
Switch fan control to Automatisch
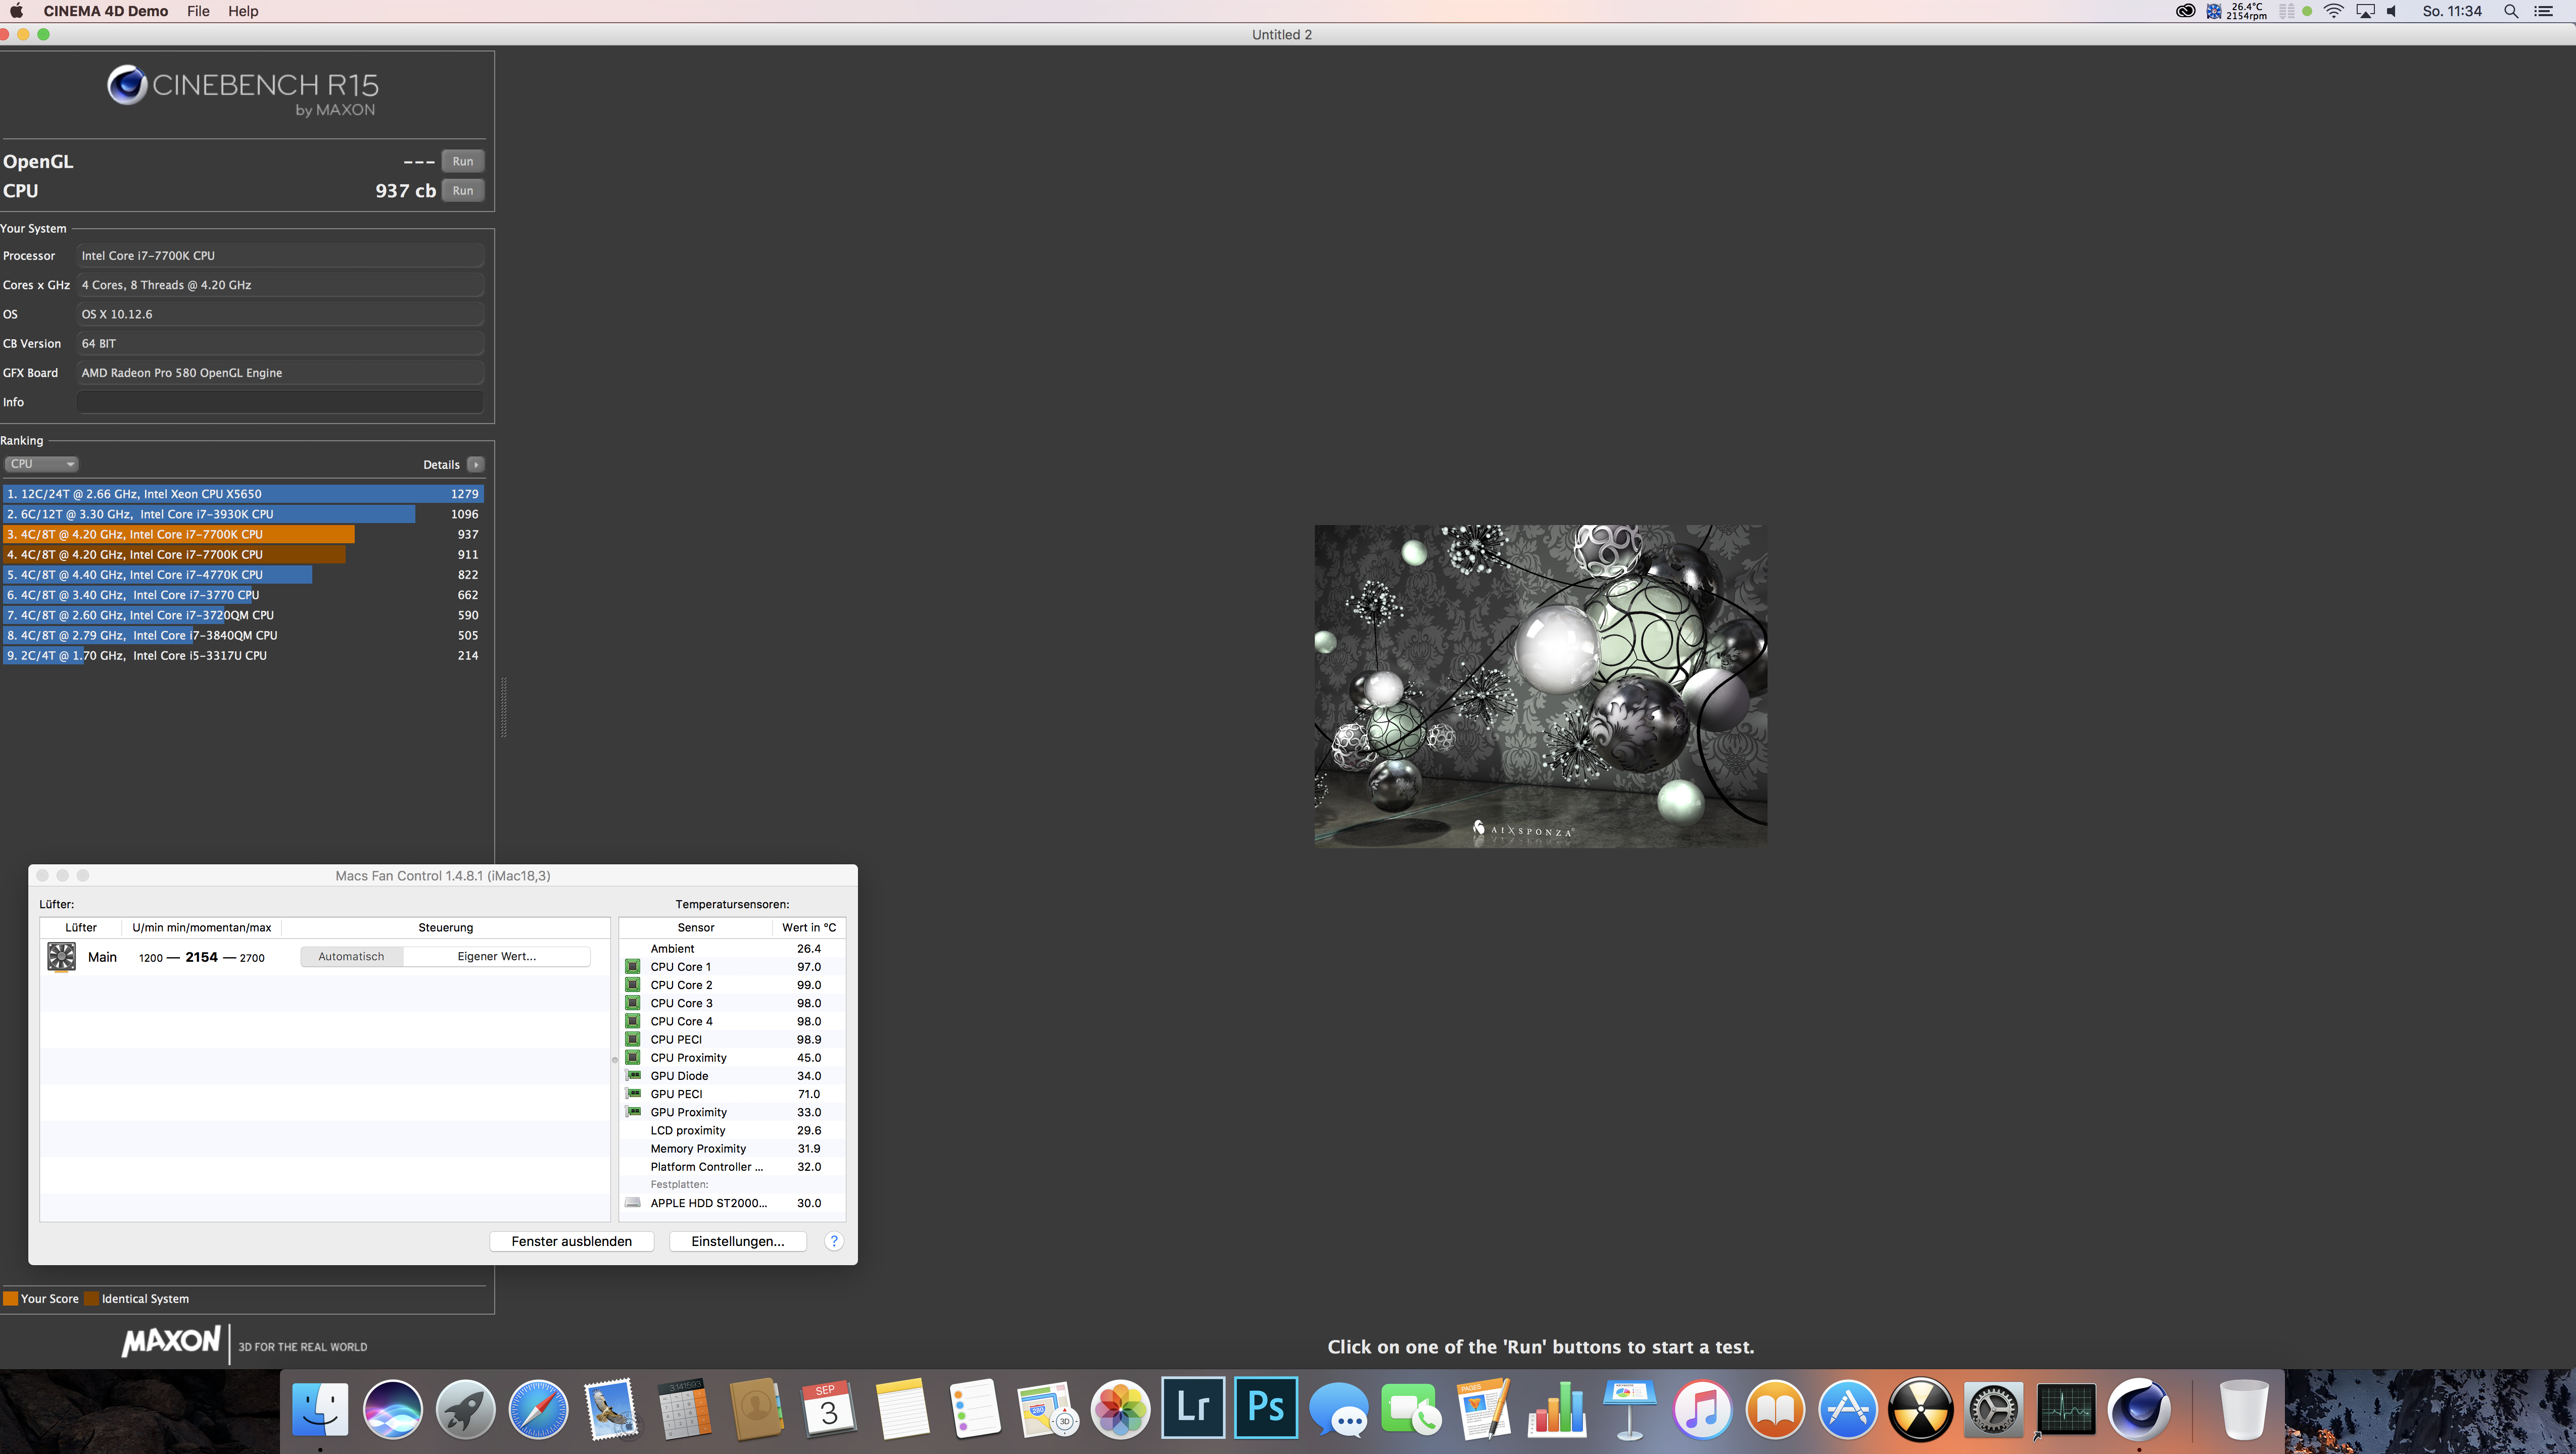tap(351, 956)
